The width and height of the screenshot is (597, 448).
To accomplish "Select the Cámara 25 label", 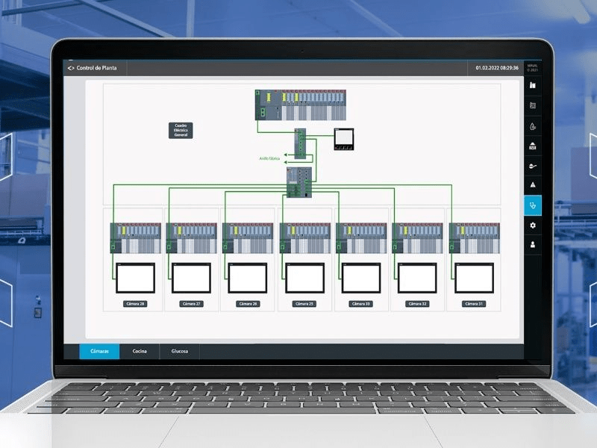I will coord(304,304).
